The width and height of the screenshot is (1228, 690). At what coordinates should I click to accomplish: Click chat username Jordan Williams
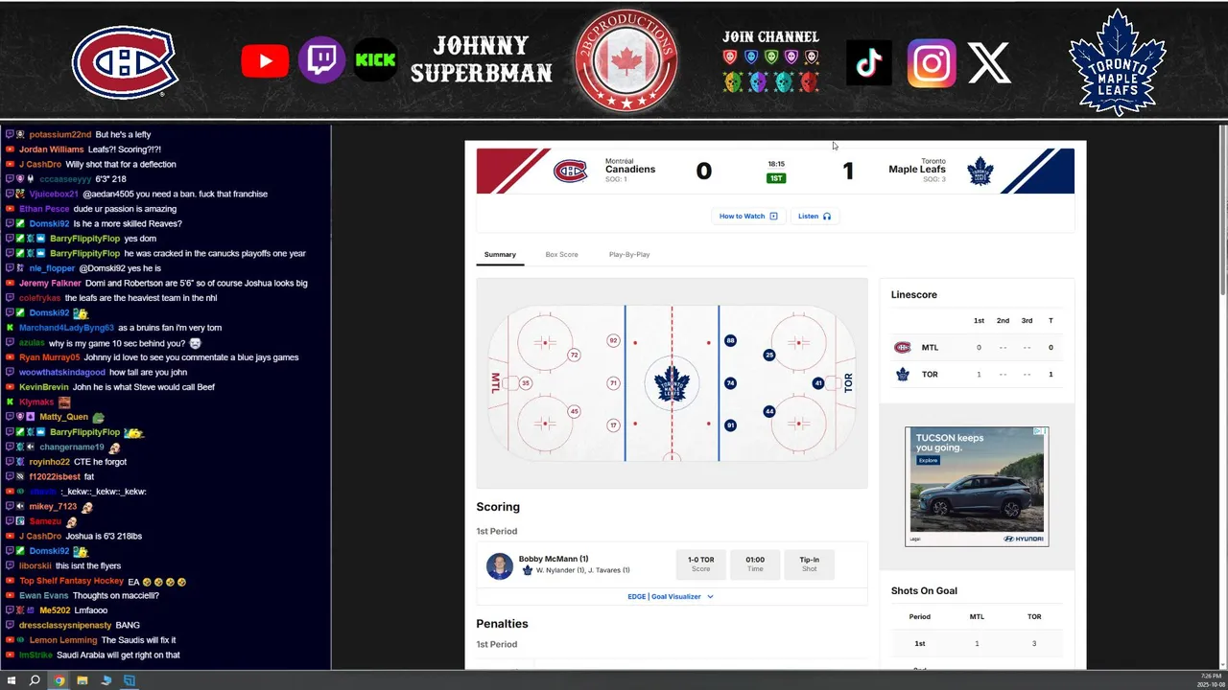52,149
